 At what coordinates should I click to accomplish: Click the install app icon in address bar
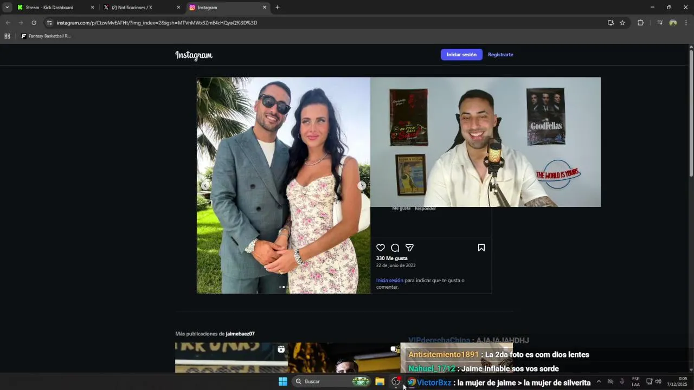point(611,23)
